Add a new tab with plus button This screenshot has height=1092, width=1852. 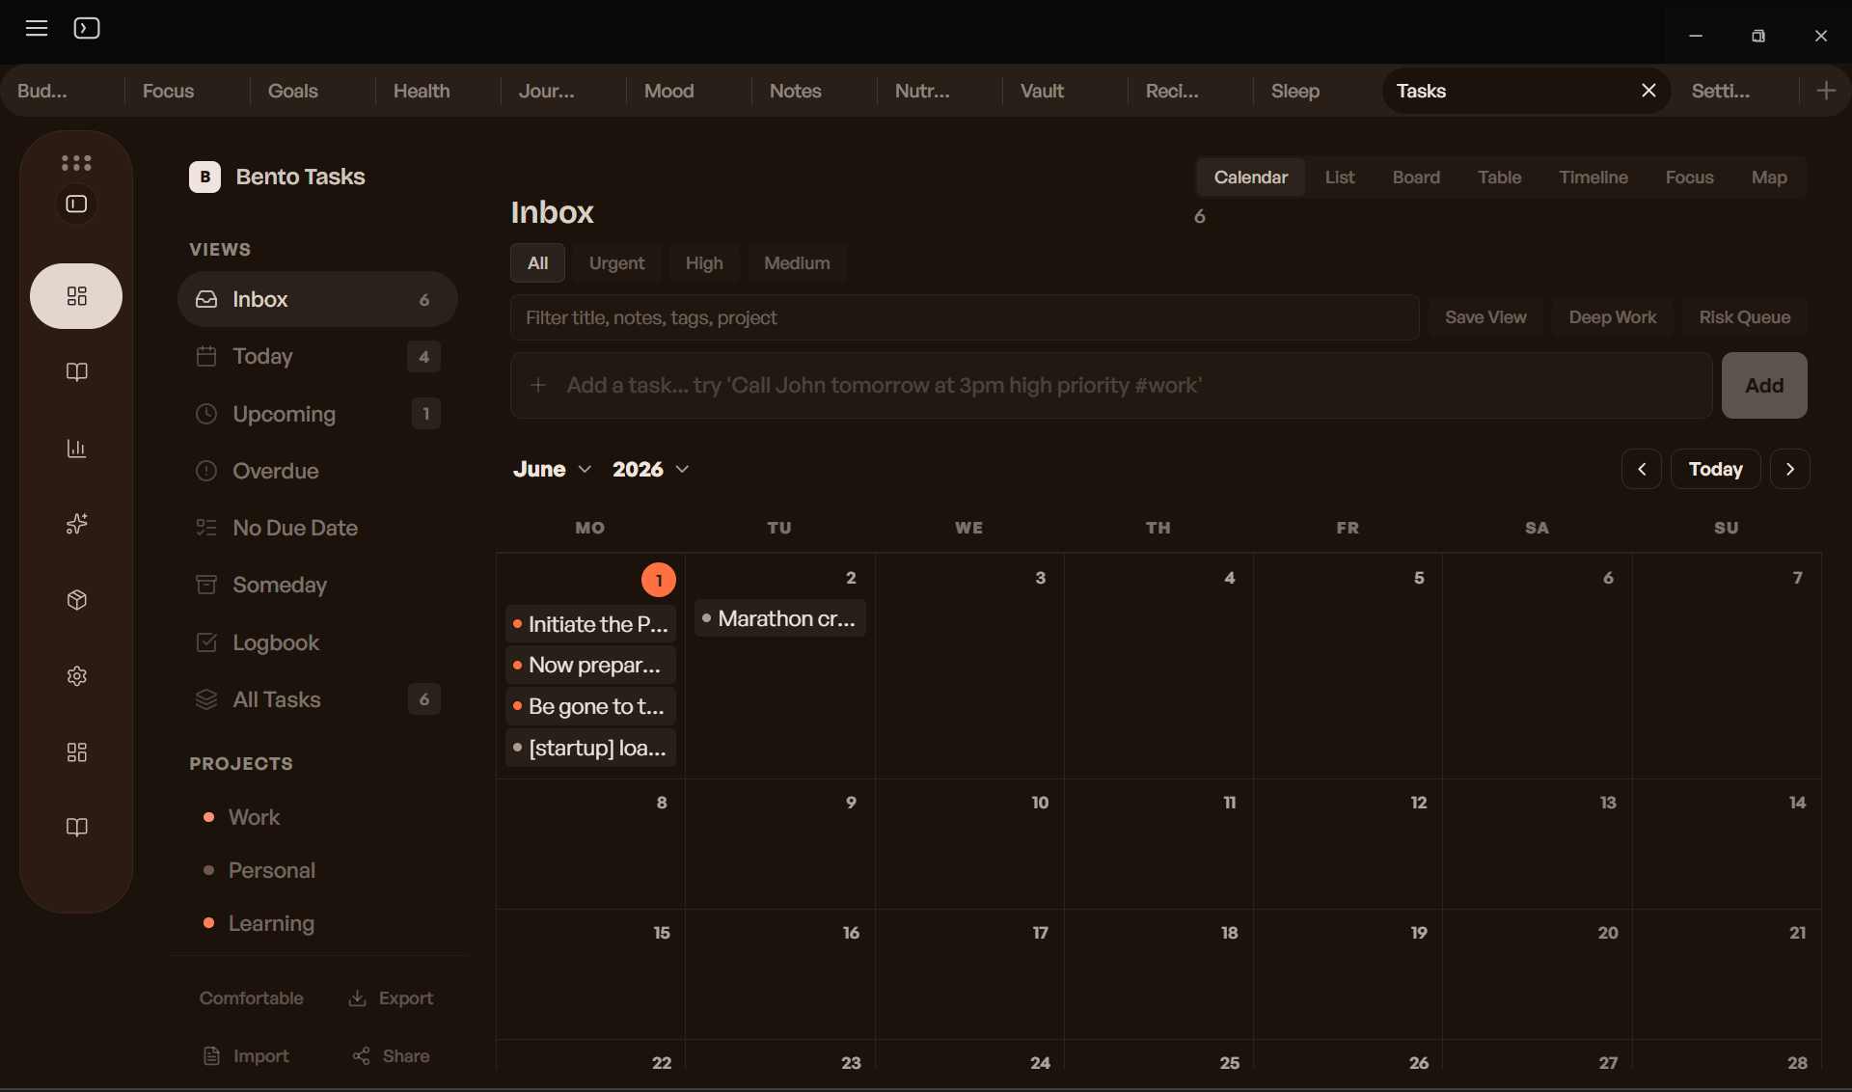[x=1826, y=91]
